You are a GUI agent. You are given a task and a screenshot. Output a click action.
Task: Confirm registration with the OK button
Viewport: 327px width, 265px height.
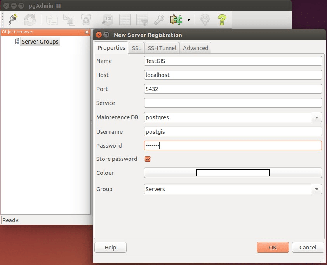tap(273, 248)
